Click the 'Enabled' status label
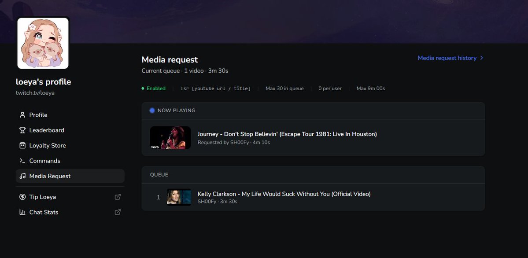Screen dimensions: 528x258 pyautogui.click(x=156, y=88)
